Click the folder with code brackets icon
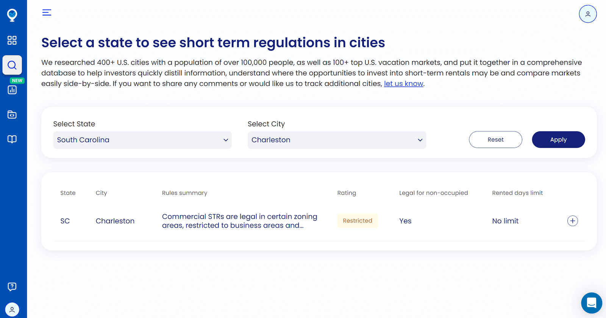The height and width of the screenshot is (318, 606). [12, 114]
